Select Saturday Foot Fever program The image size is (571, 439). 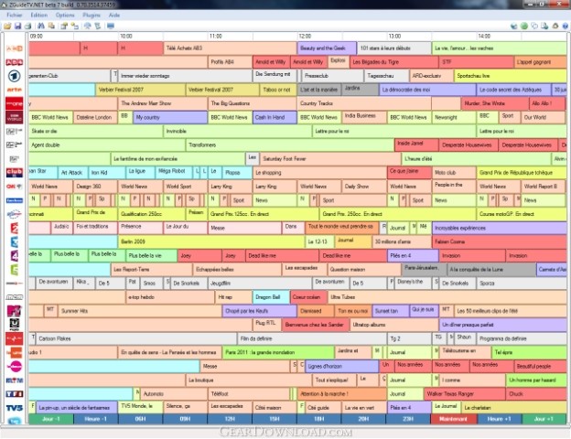point(330,159)
